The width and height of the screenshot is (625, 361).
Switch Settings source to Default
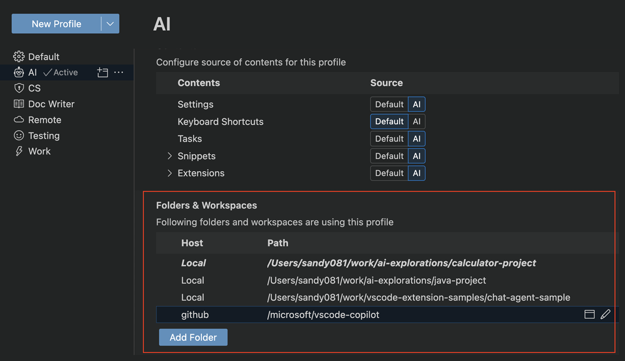(389, 104)
